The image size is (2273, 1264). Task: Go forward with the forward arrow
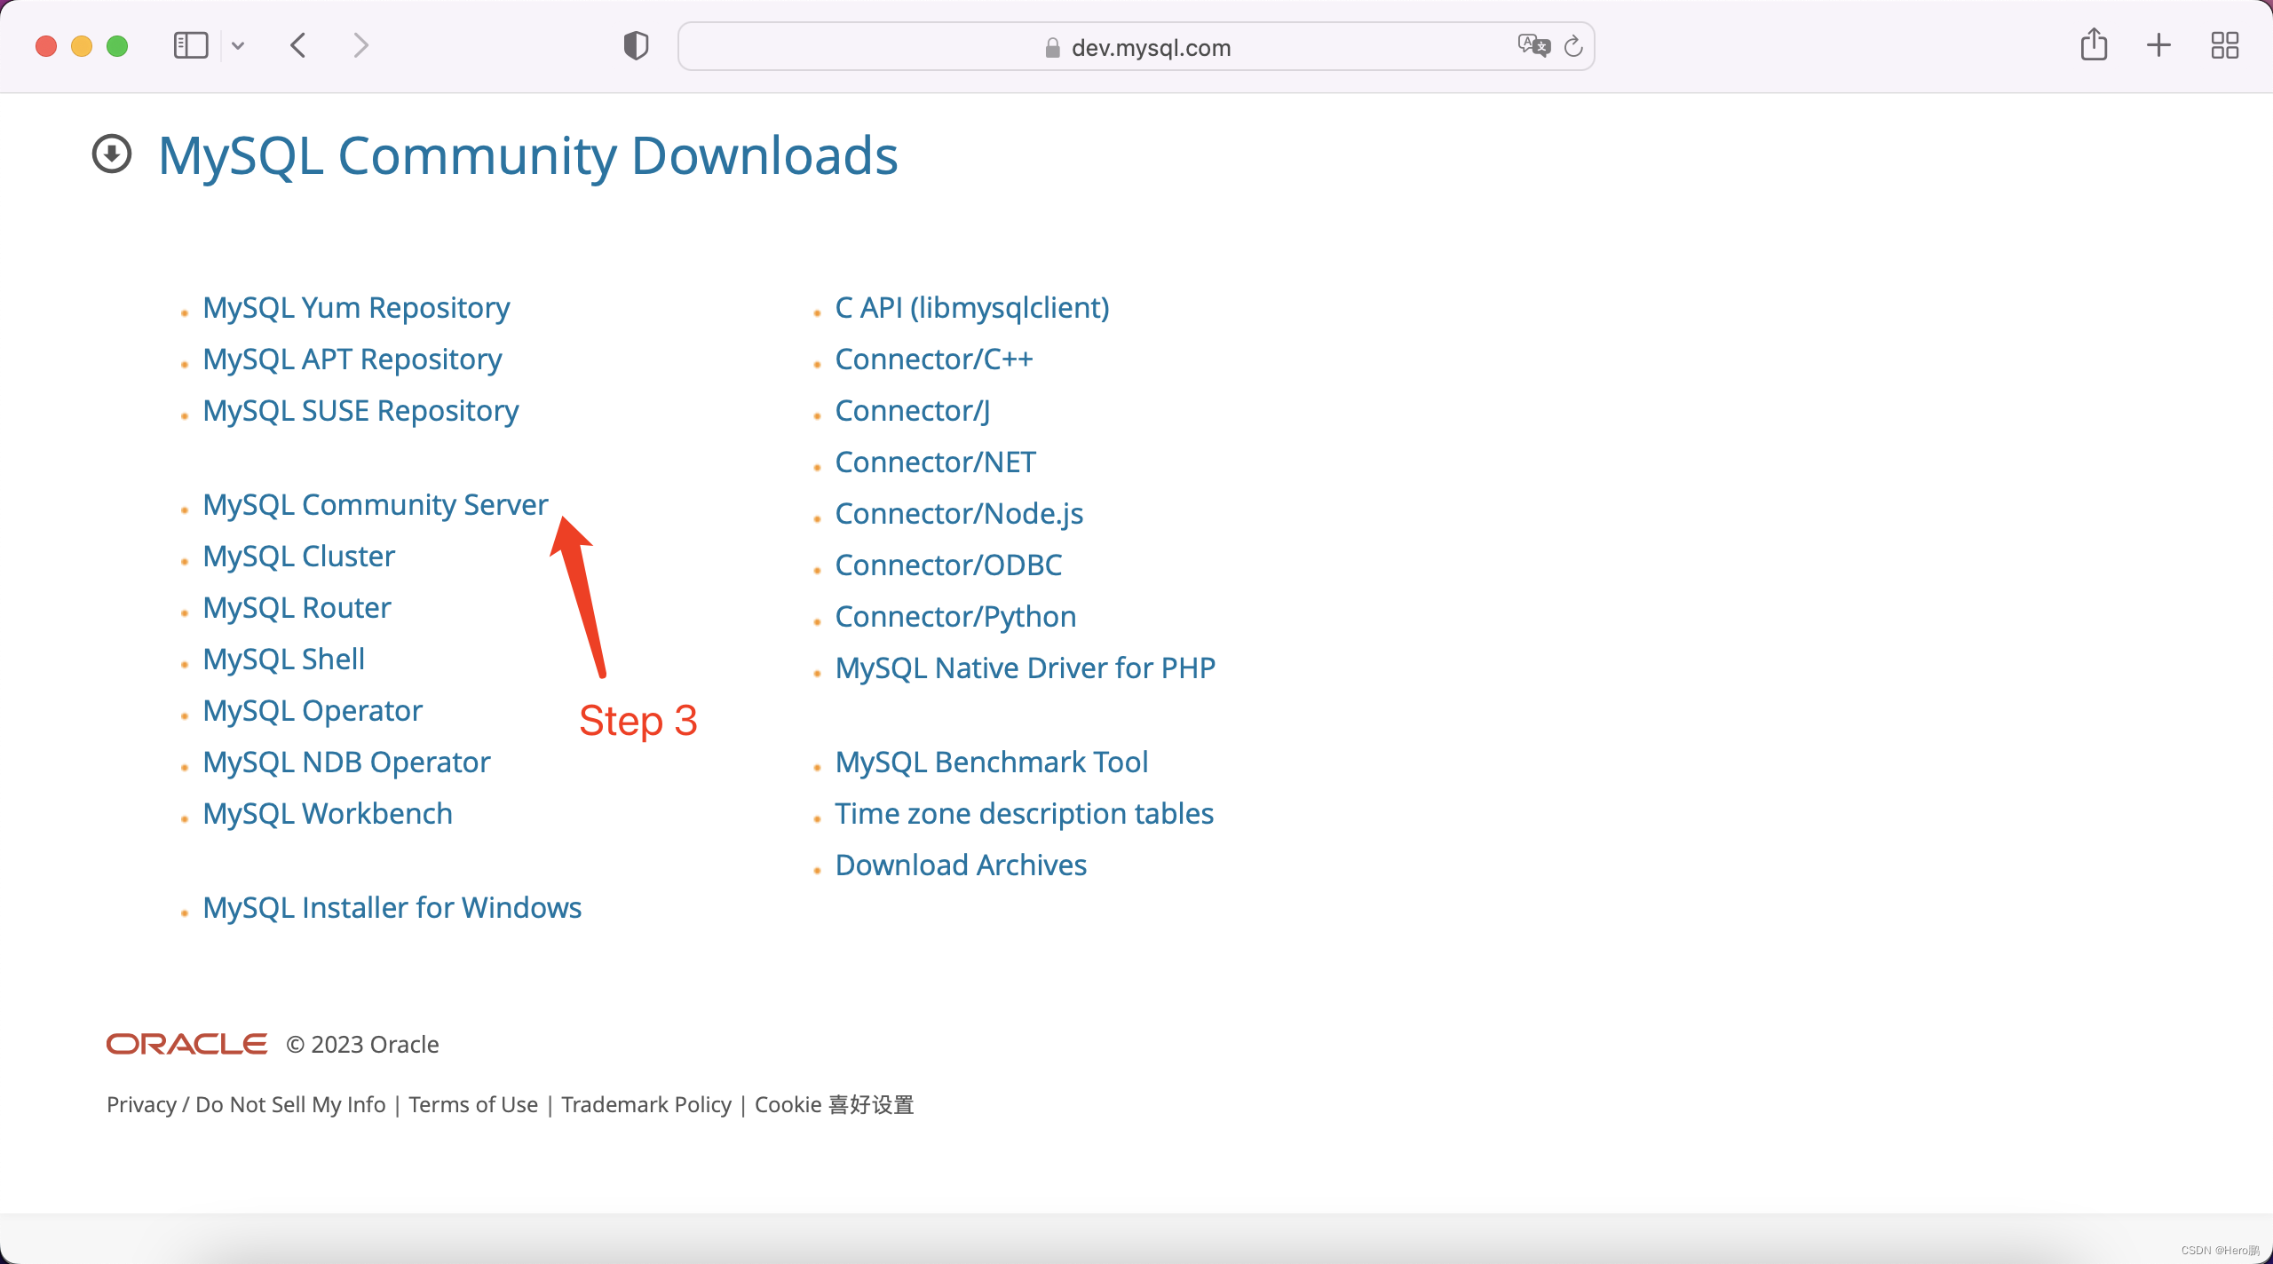click(x=360, y=45)
